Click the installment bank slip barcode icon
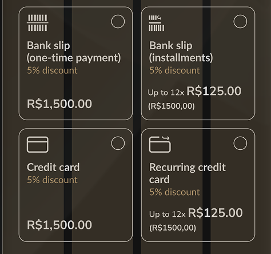This screenshot has height=254, width=271. coord(157,23)
